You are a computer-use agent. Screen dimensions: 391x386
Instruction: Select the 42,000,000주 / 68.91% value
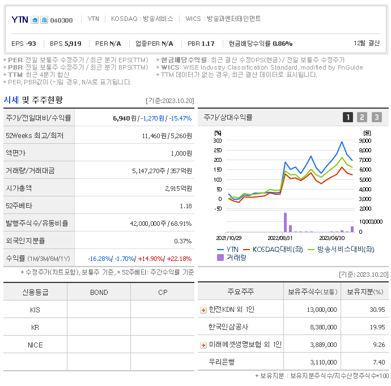161,224
